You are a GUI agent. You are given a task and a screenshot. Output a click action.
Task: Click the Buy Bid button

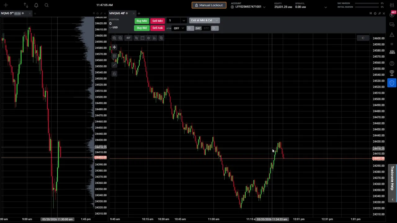tap(142, 28)
